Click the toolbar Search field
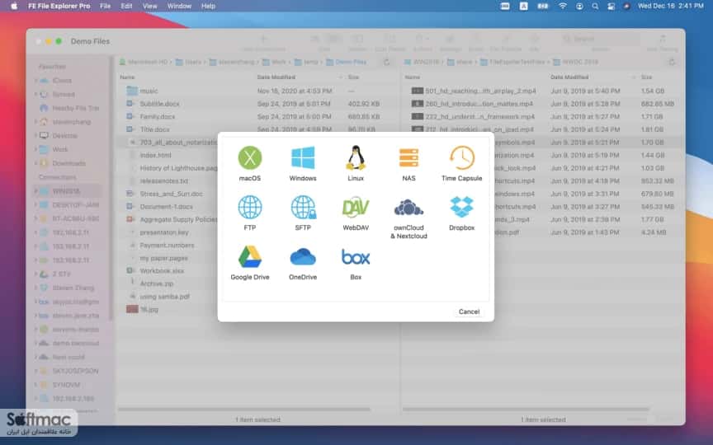Screen dimensions: 713x445 click(x=600, y=39)
